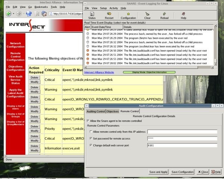
Task: Click the browser Forward arrow button
Action: [x=19, y=14]
